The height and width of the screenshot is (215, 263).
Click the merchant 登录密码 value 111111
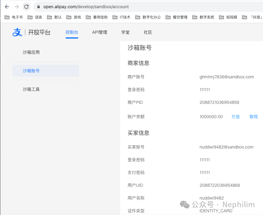205,90
